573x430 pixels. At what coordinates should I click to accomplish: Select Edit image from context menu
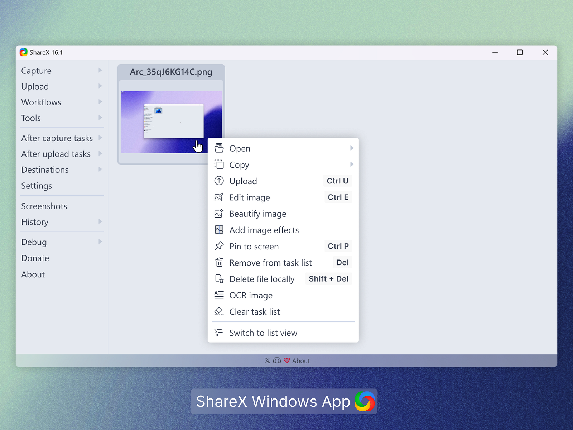click(x=250, y=197)
